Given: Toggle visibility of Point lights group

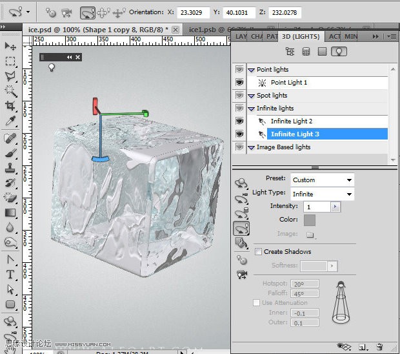Looking at the screenshot, I should [x=239, y=70].
